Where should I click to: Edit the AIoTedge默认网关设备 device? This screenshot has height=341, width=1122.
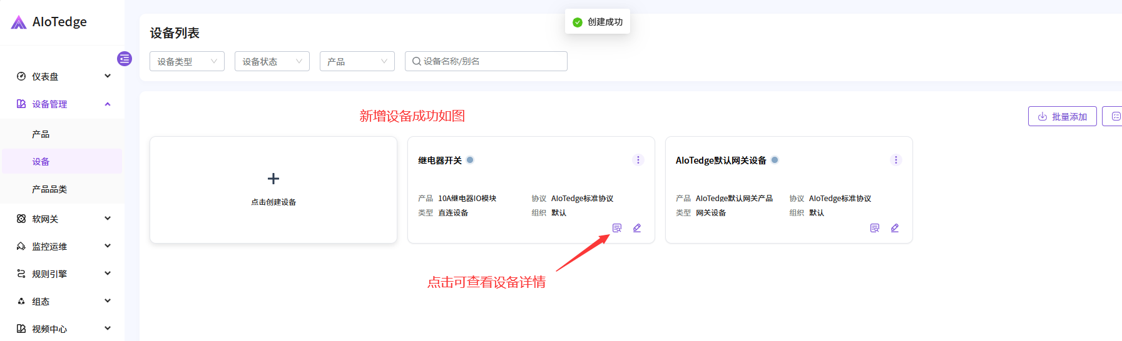895,228
